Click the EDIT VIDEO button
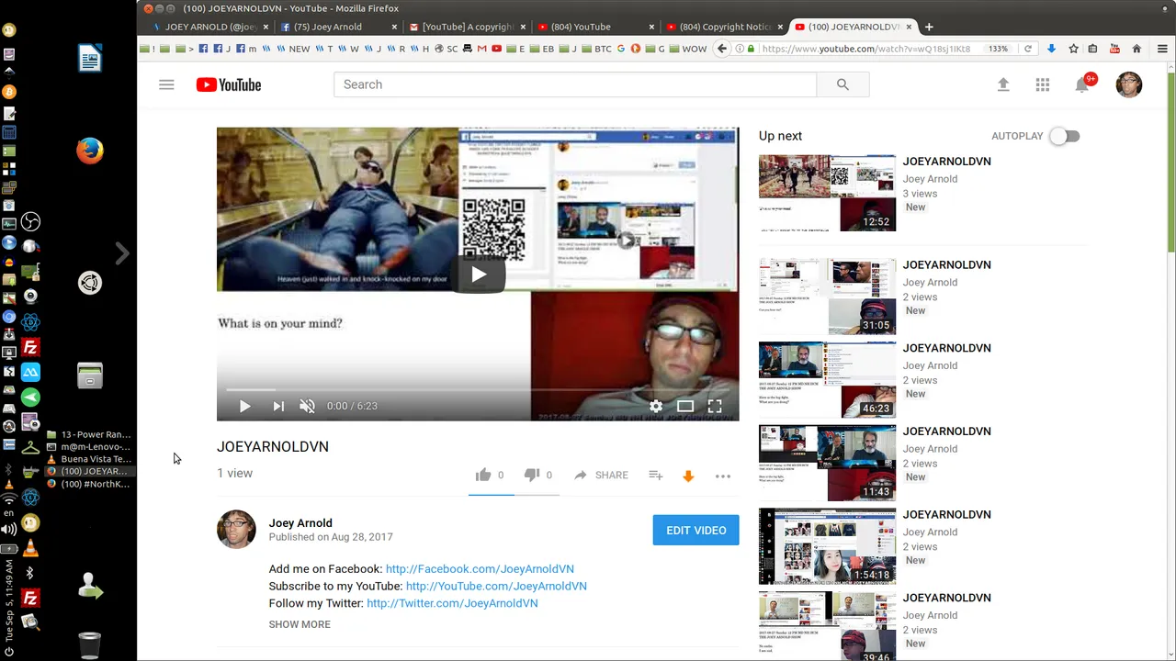 (695, 530)
